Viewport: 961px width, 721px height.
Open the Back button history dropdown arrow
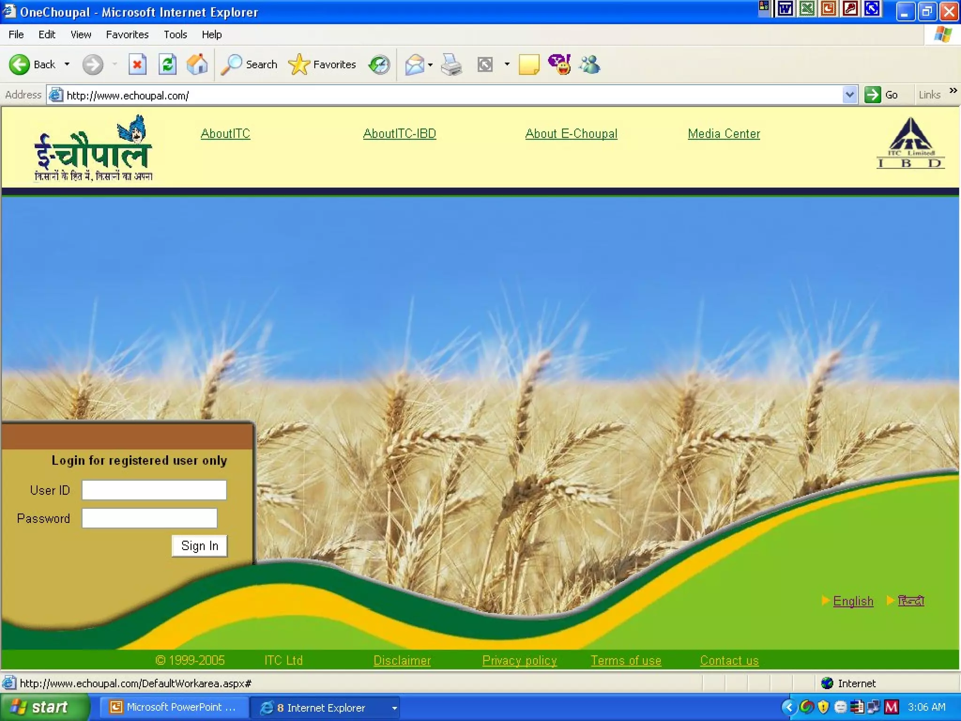[67, 64]
